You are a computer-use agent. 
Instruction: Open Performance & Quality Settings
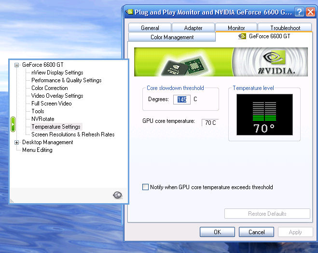(66, 80)
